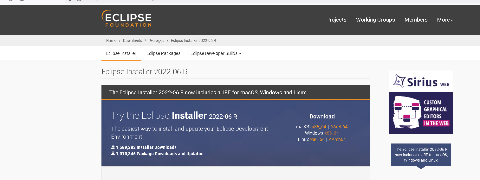Open the Custom Graphical Editors ad
Image resolution: width=480 pixels, height=180 pixels.
(421, 113)
